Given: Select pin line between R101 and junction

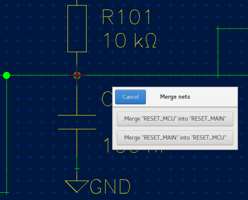Looking at the screenshot, I should (x=77, y=62).
